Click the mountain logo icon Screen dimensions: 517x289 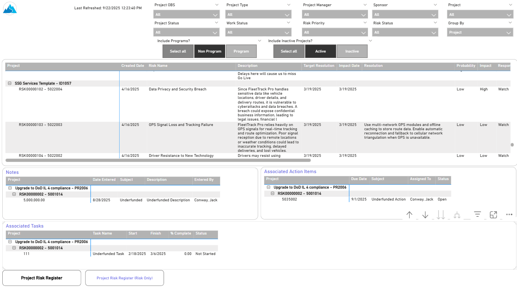click(x=10, y=8)
